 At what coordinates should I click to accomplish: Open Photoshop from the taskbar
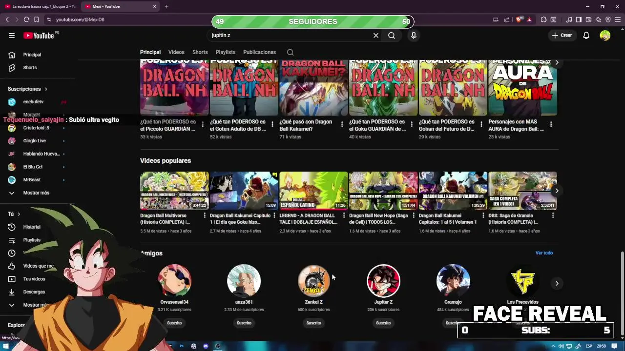182,346
